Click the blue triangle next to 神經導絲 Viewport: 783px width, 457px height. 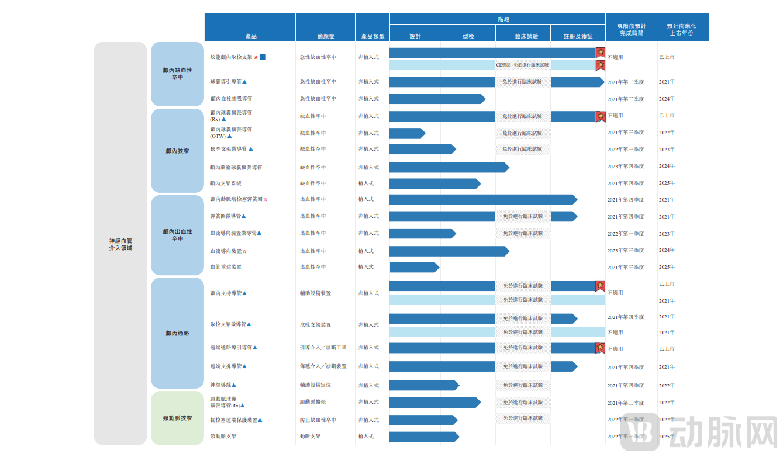pyautogui.click(x=234, y=385)
